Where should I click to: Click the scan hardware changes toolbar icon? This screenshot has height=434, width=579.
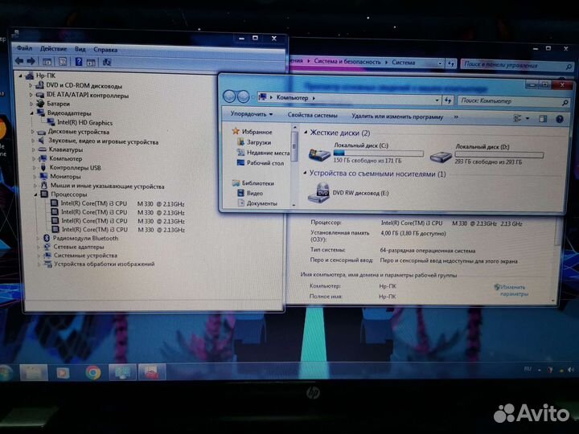tap(107, 62)
